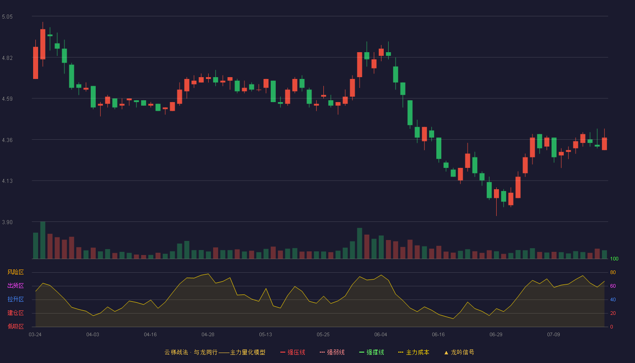Click the 4.82 price axis label
635x363 pixels.
pos(7,58)
